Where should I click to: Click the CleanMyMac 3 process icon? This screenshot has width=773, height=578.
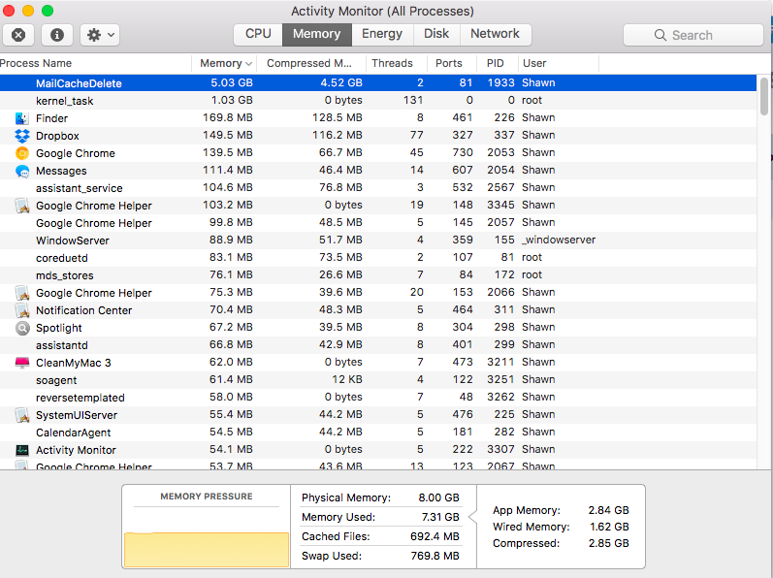(22, 363)
